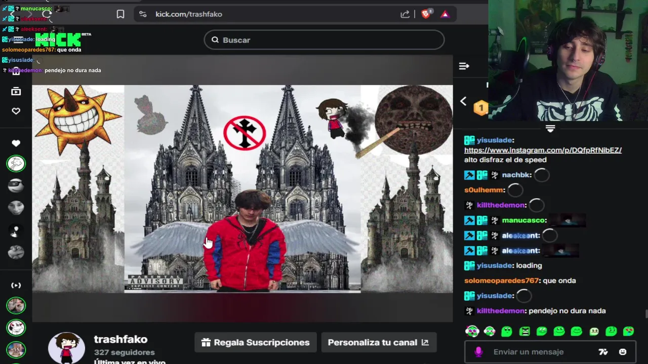Image resolution: width=648 pixels, height=364 pixels.
Task: Click the chat panel scrollbar
Action: click(646, 314)
